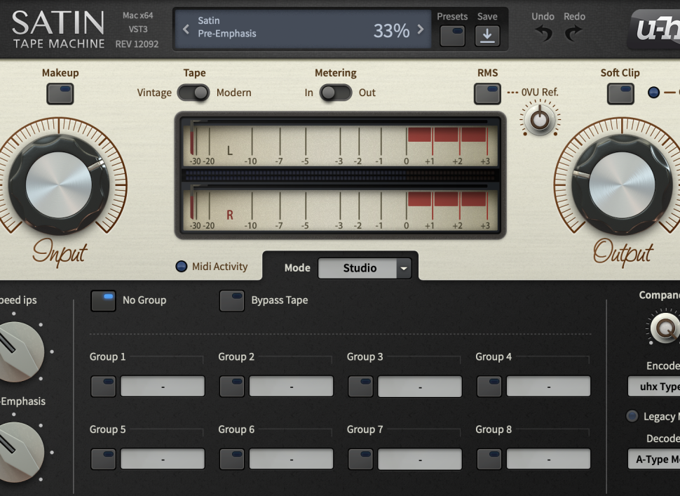
Task: Toggle the Tape Vintage/Modern switch
Action: [193, 93]
